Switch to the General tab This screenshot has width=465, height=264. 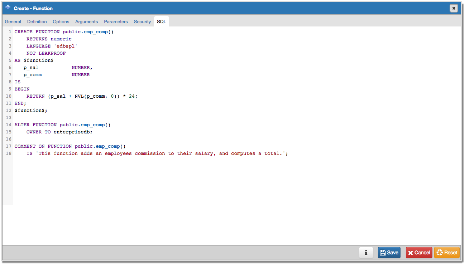click(x=13, y=22)
